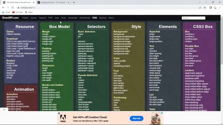Open the Official Website link
Viewport: 223px width, 125px height.
click(x=13, y=34)
